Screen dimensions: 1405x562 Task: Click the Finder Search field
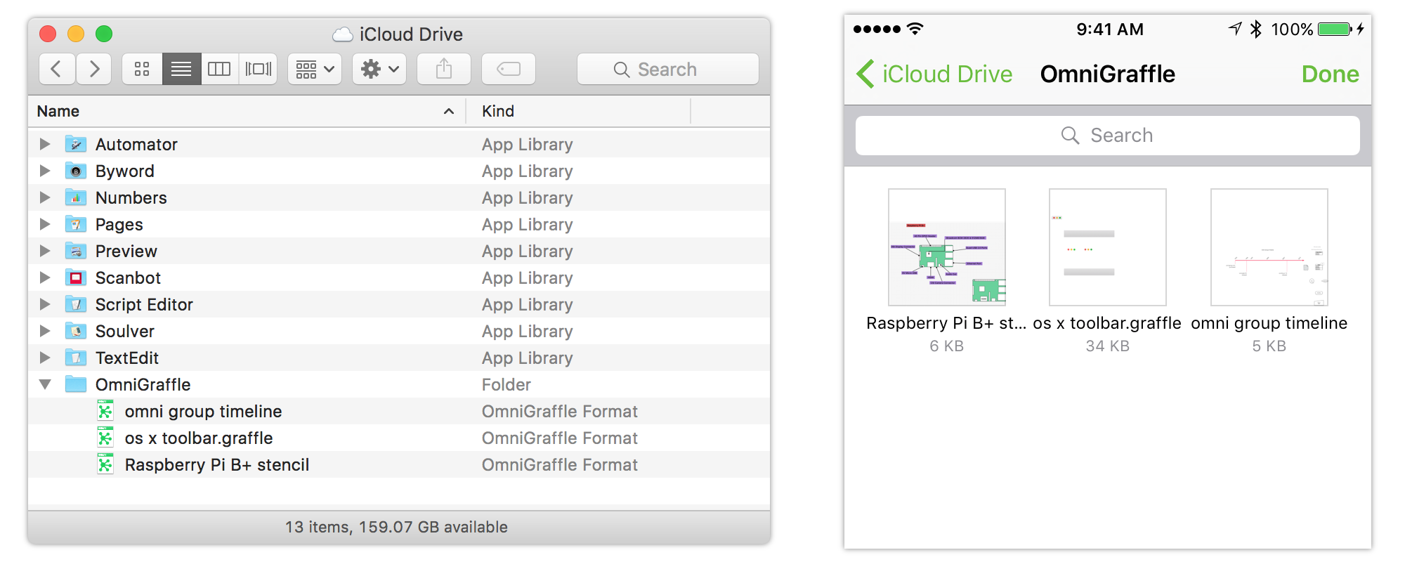[668, 69]
